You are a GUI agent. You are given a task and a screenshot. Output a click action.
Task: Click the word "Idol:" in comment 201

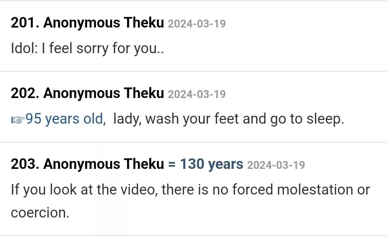tap(23, 49)
